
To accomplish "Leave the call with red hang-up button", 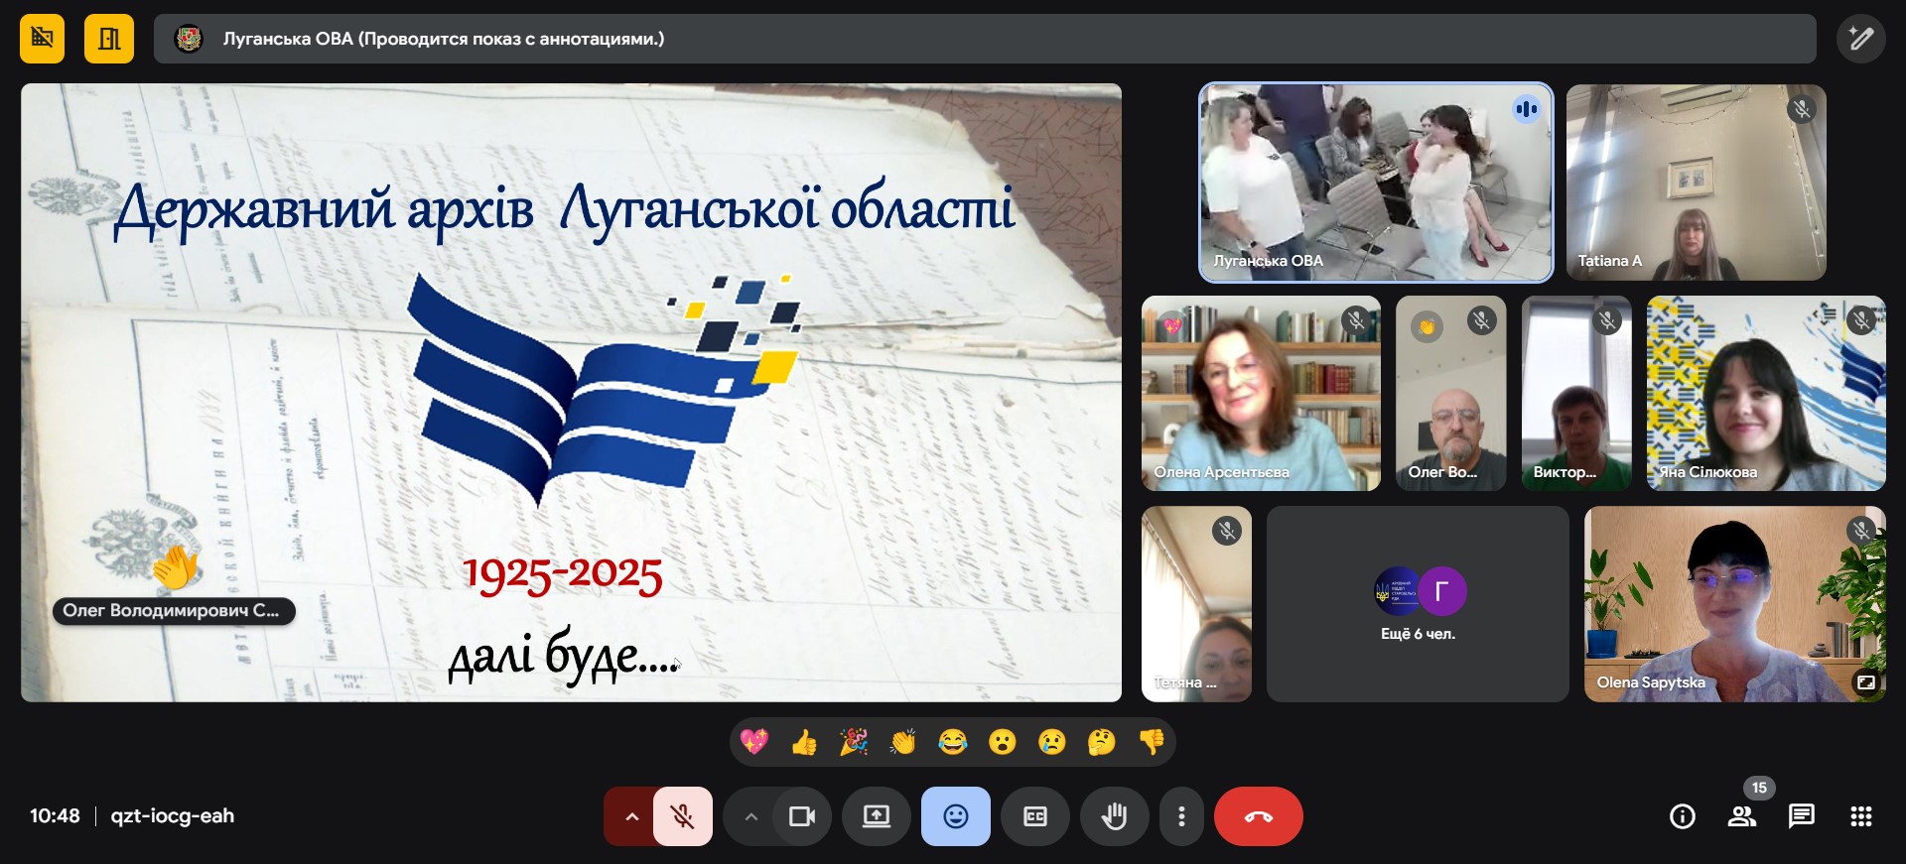I will (1259, 816).
